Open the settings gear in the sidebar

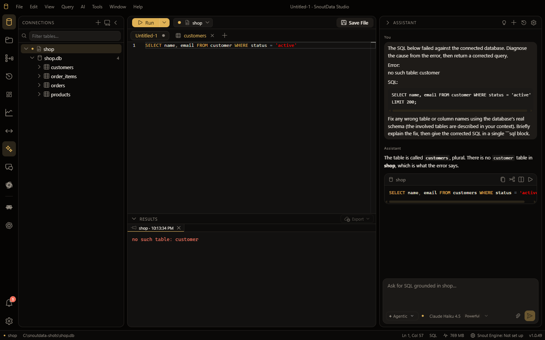9,321
